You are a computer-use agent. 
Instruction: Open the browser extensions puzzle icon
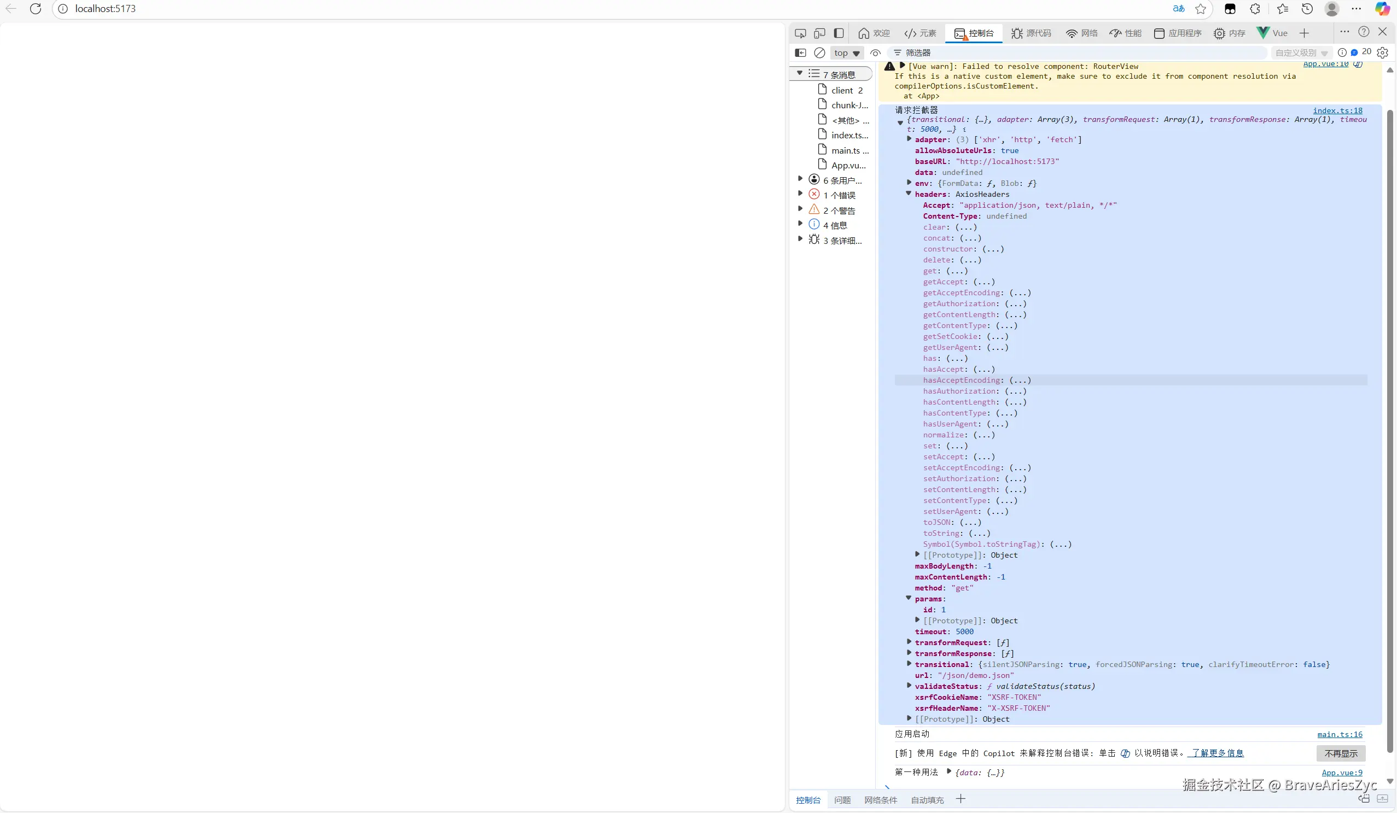[1255, 9]
